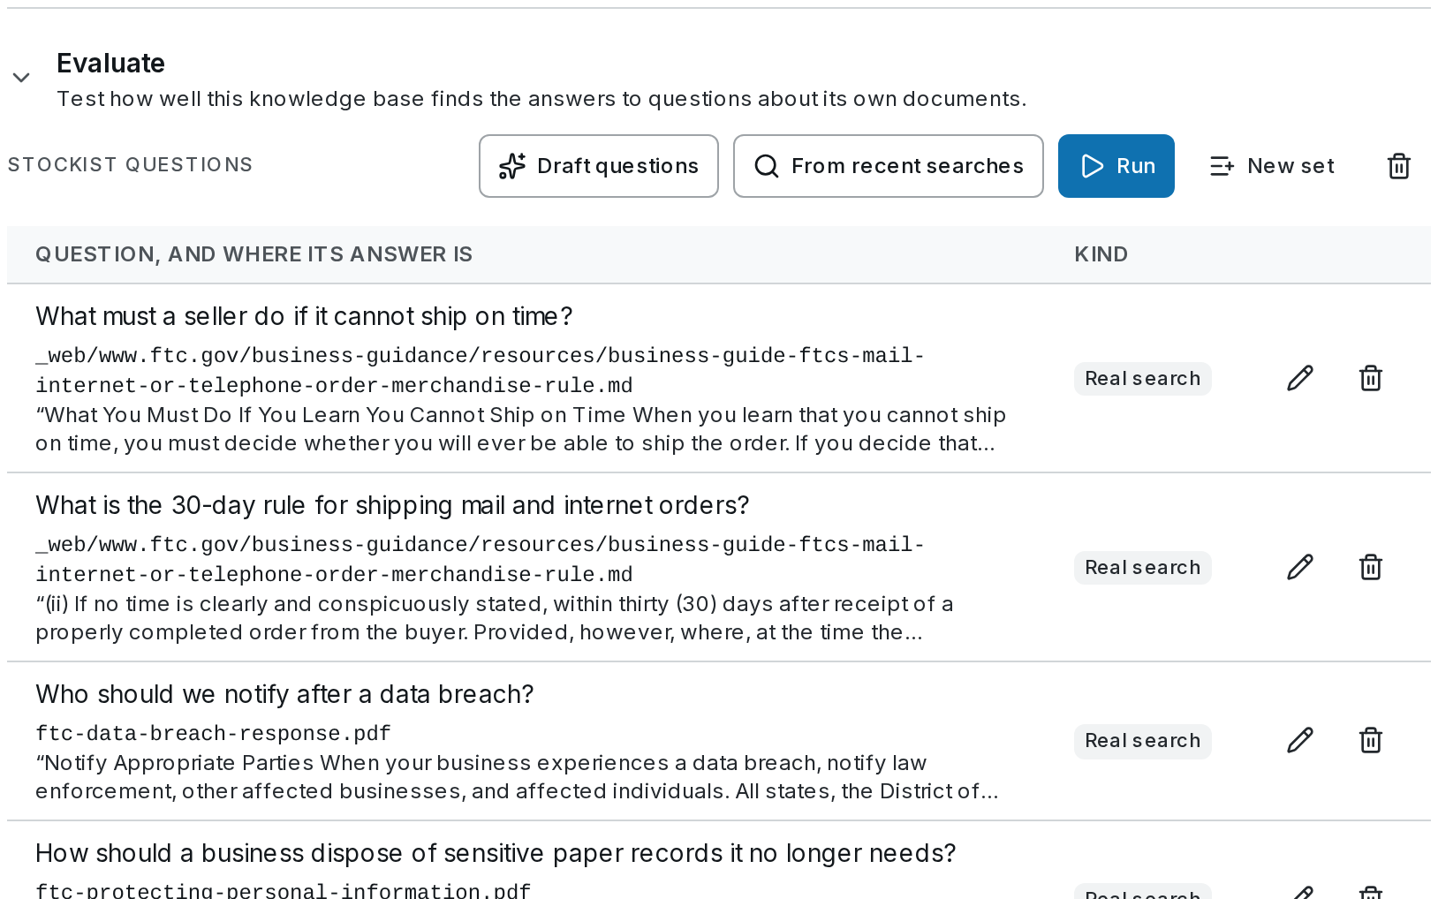
Task: Select the 'Notify Appropriate Parties' excerpt
Action: [x=517, y=777]
